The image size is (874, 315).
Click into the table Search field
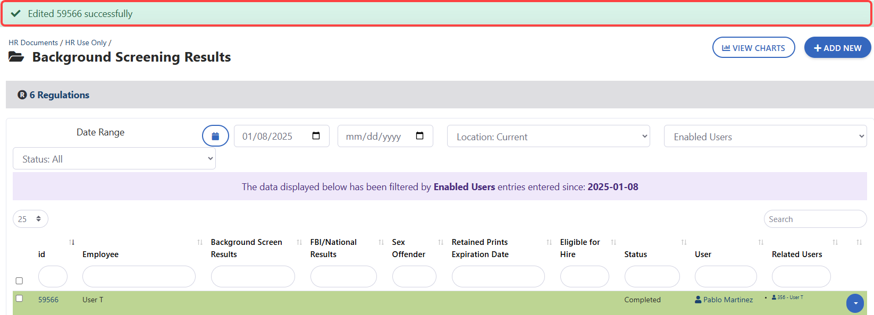click(814, 219)
